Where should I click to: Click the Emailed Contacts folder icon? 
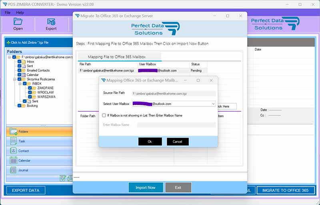click(x=24, y=71)
